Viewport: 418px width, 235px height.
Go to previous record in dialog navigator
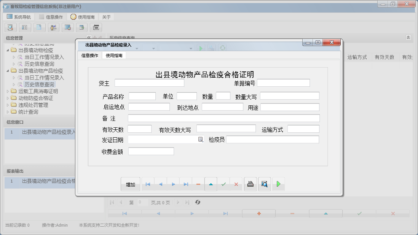coord(161,184)
